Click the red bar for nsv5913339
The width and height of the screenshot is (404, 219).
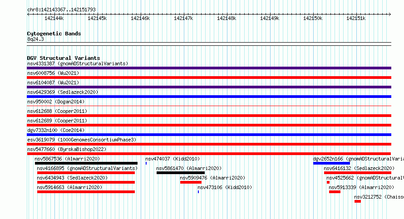point(335,192)
